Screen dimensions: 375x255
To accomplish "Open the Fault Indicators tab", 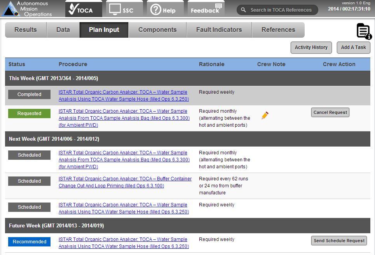I will (219, 30).
